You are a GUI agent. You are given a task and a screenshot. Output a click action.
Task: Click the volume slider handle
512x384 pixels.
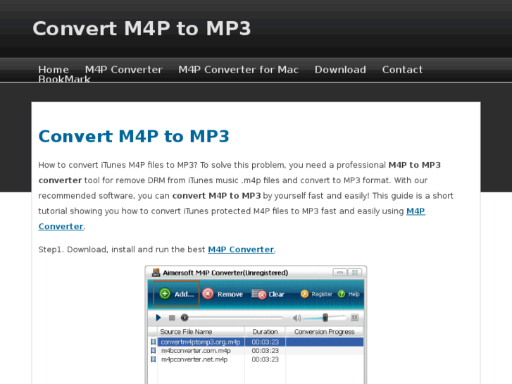click(325, 317)
